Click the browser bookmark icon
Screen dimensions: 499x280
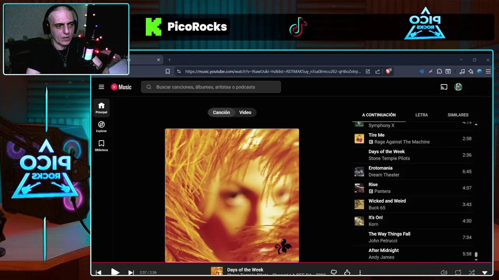[168, 72]
